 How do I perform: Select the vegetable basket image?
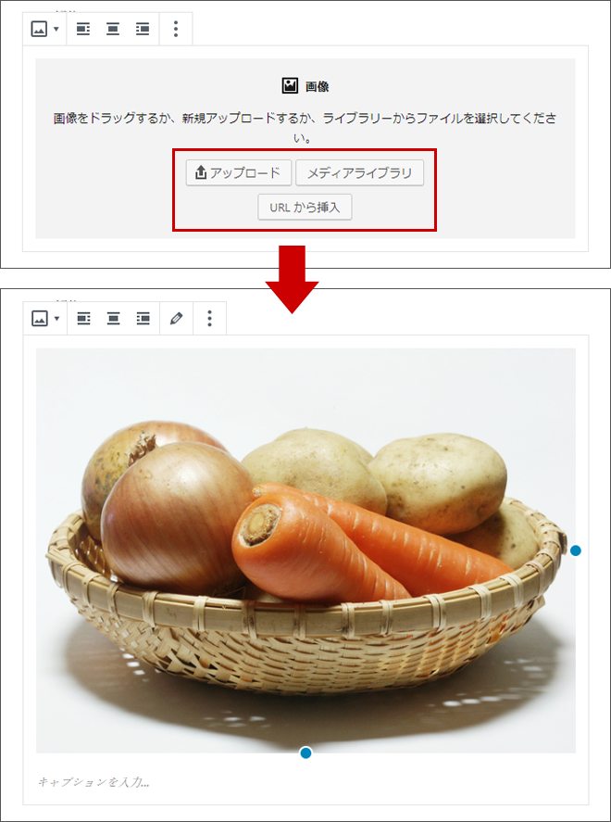click(305, 550)
